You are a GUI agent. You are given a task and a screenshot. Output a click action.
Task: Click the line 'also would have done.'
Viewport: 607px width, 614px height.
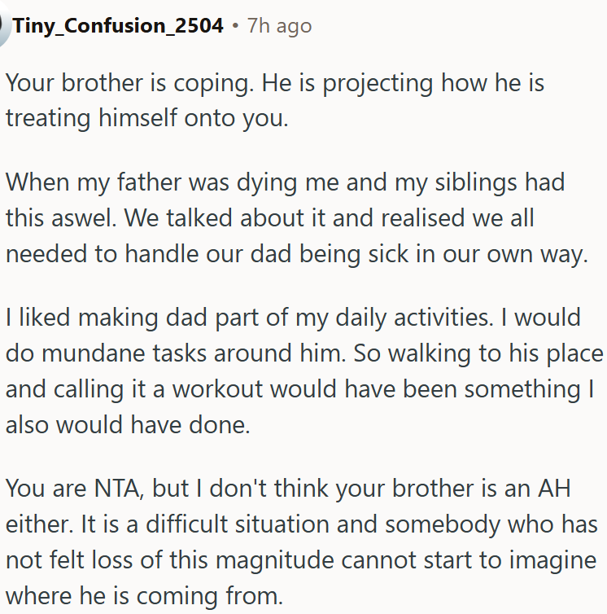pyautogui.click(x=126, y=425)
